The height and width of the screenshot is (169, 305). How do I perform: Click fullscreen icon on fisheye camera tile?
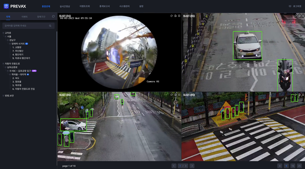[x=179, y=16]
